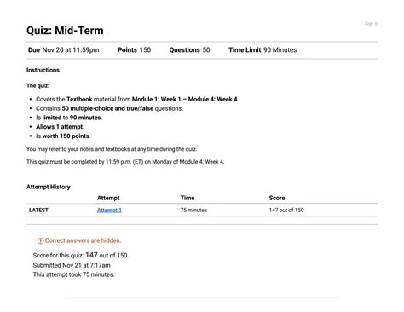The height and width of the screenshot is (312, 404).
Task: Click the 147 out of 150 table cell
Action: click(x=286, y=211)
